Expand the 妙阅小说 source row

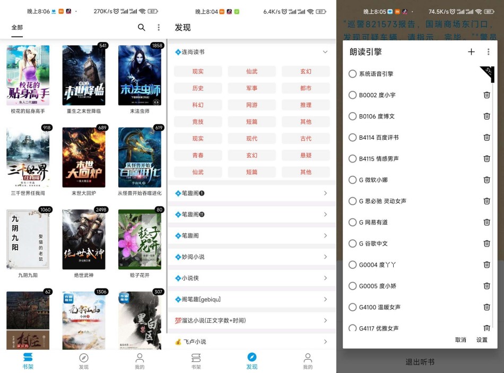click(x=325, y=257)
